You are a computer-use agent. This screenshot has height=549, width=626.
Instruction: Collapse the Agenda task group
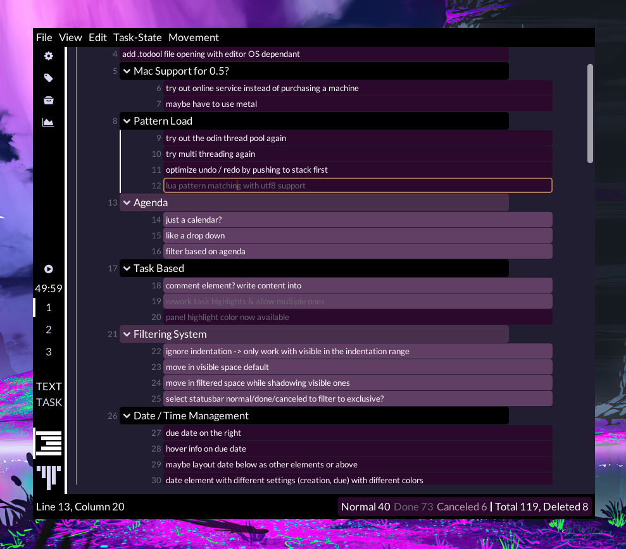127,202
